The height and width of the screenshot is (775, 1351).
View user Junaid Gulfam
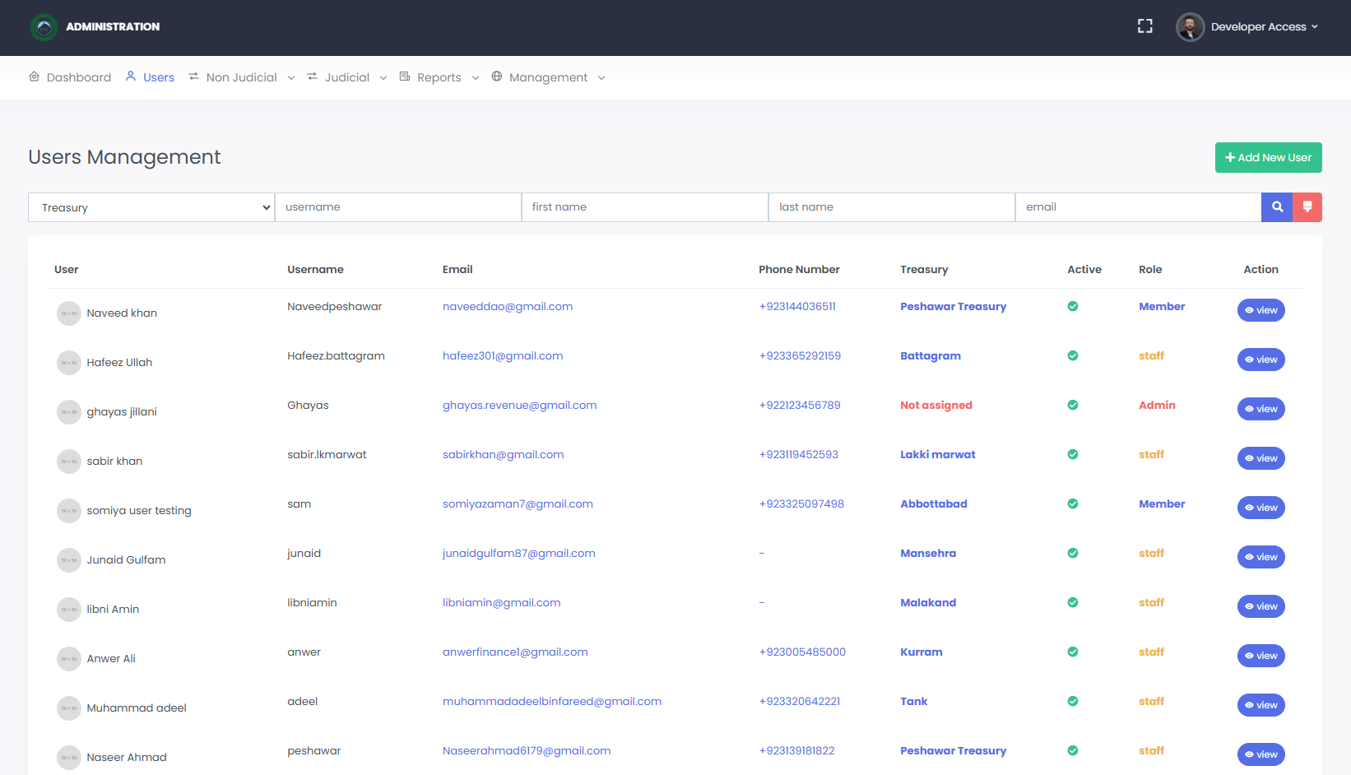(1260, 557)
